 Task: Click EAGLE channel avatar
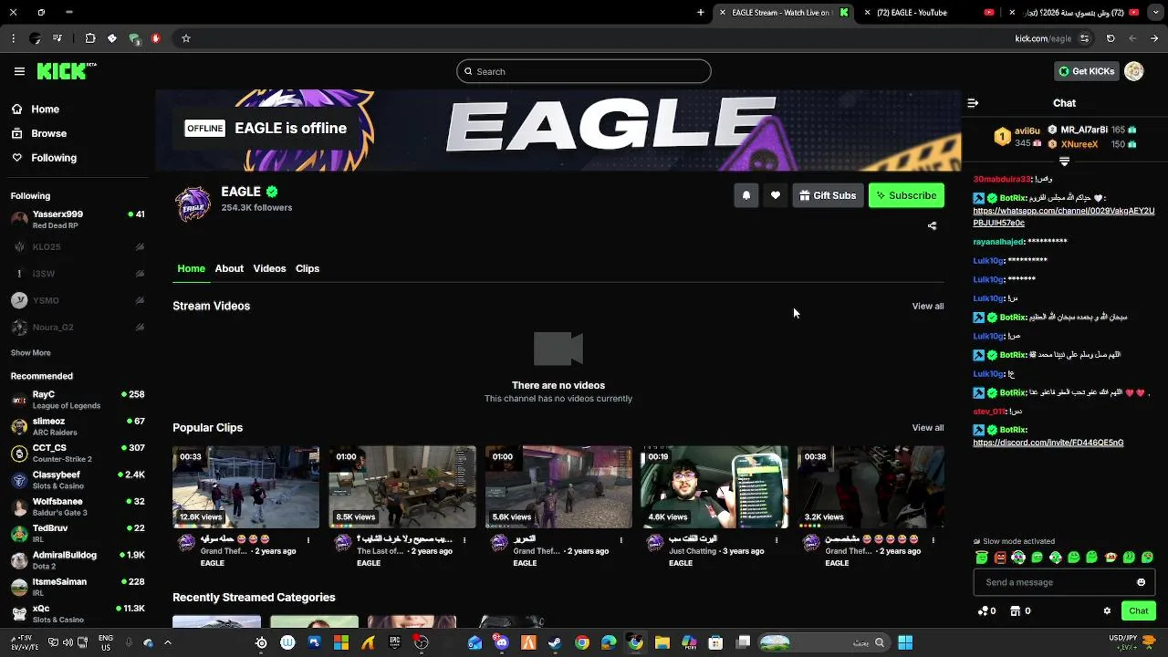[x=193, y=204]
